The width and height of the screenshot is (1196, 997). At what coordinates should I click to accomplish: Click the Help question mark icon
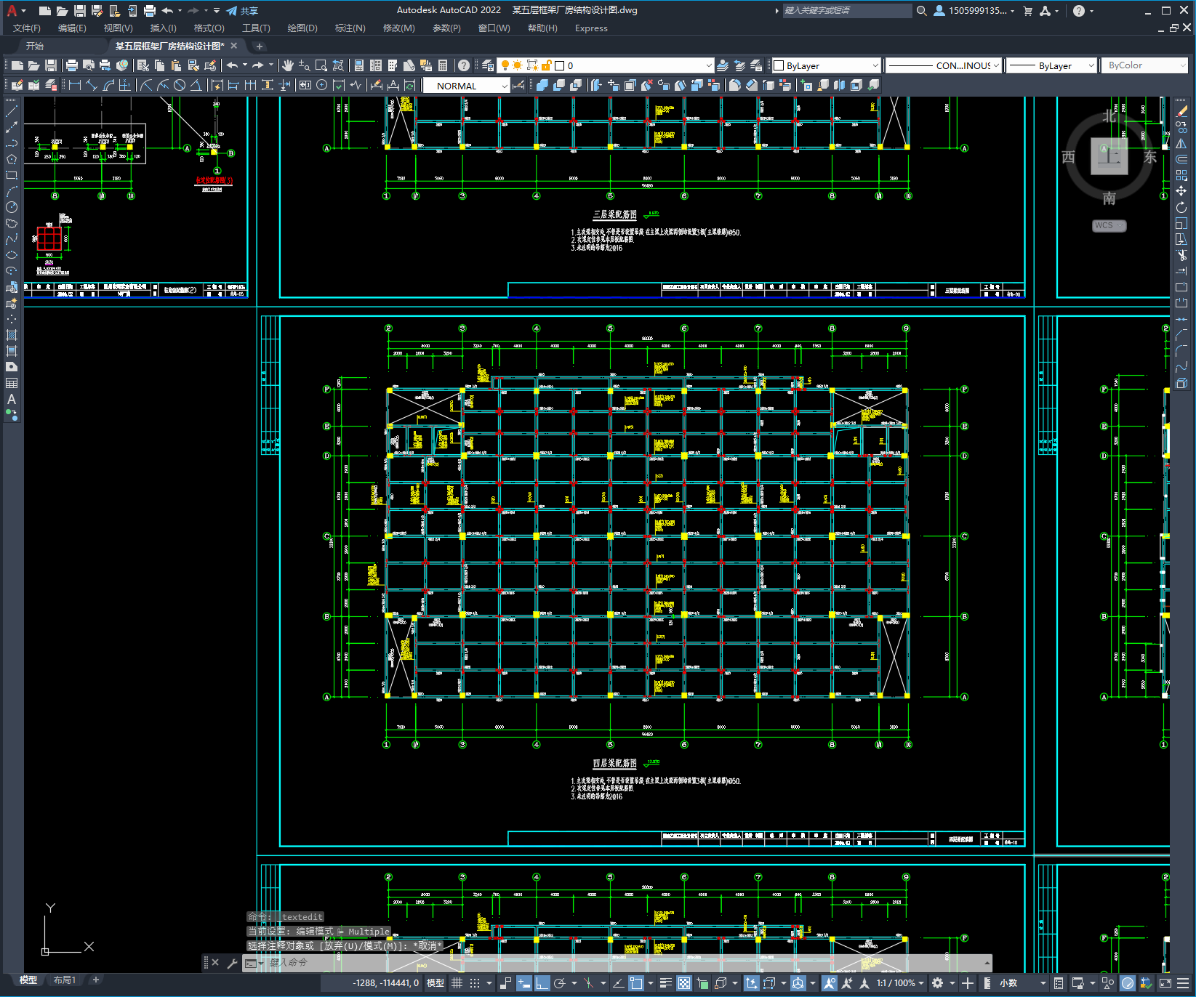pyautogui.click(x=464, y=65)
